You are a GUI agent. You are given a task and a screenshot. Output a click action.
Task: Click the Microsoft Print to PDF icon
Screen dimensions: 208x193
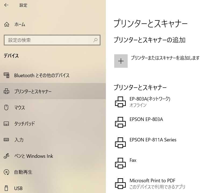pos(120,184)
